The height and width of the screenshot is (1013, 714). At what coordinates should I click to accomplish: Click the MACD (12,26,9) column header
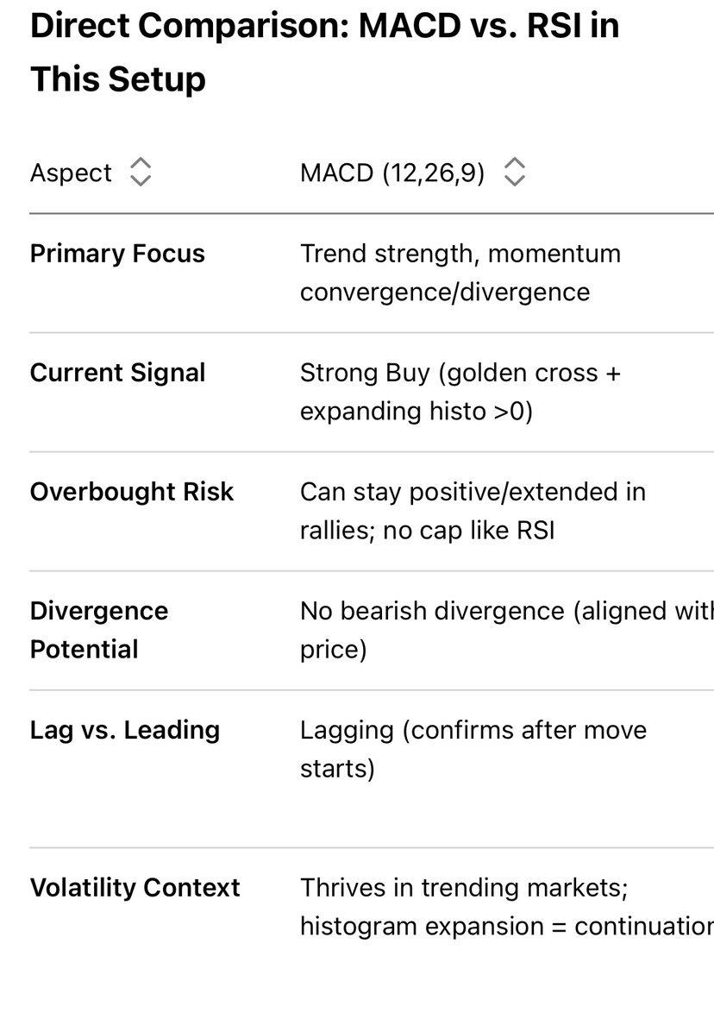coord(392,173)
